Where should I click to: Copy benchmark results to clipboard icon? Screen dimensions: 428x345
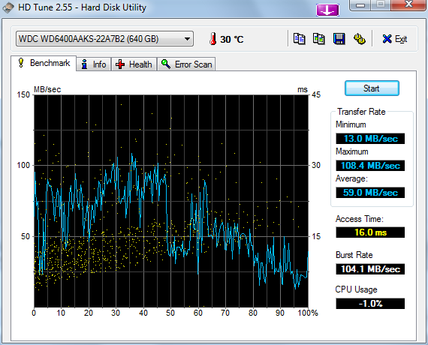299,39
